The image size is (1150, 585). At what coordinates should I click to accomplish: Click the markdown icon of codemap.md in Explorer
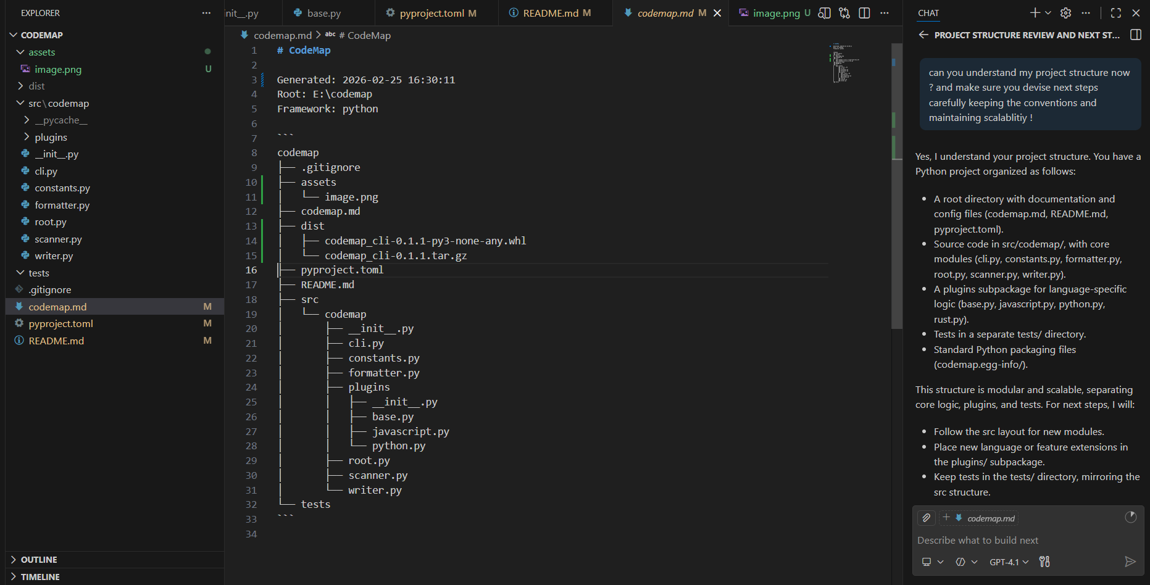[x=19, y=307]
